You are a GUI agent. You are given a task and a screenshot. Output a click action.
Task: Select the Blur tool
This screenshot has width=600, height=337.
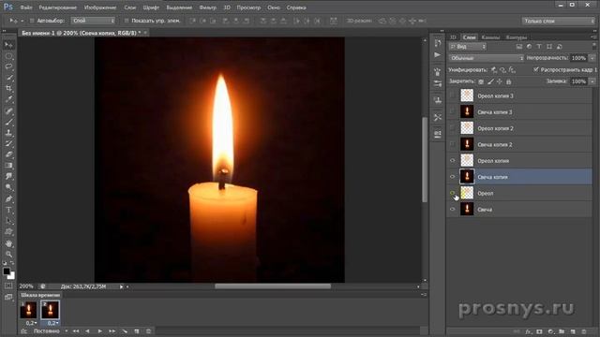tap(8, 176)
